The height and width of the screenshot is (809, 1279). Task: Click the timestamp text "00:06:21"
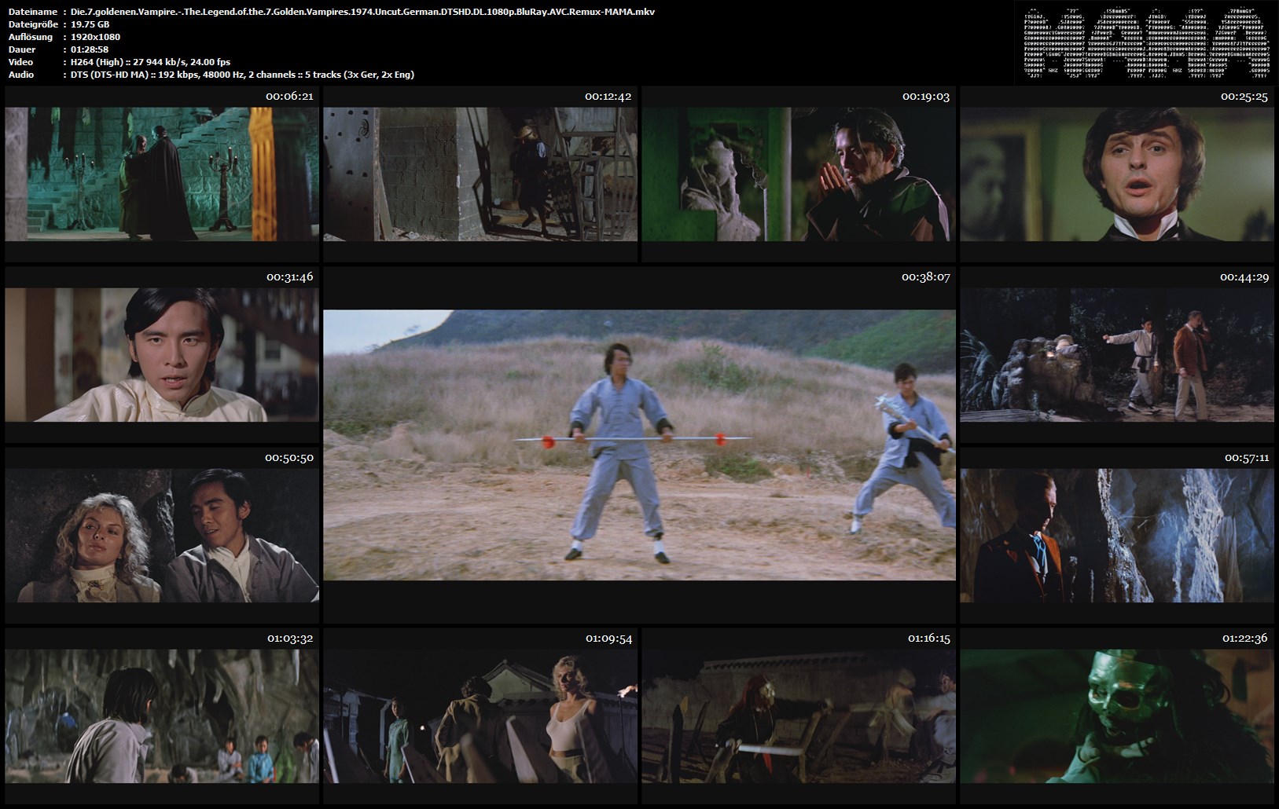[x=289, y=97]
